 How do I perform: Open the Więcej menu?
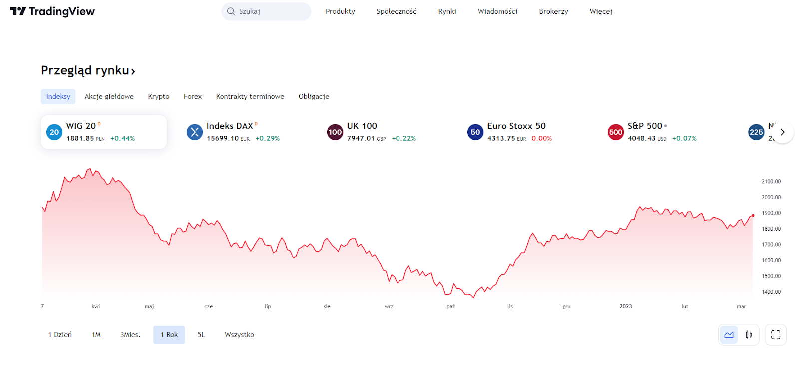click(601, 11)
